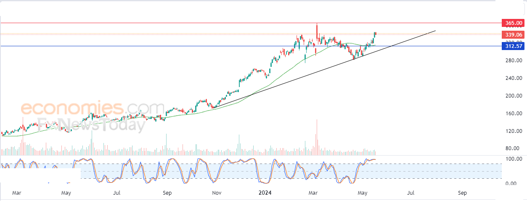Click the Nov time axis label
The width and height of the screenshot is (527, 201).
point(217,193)
